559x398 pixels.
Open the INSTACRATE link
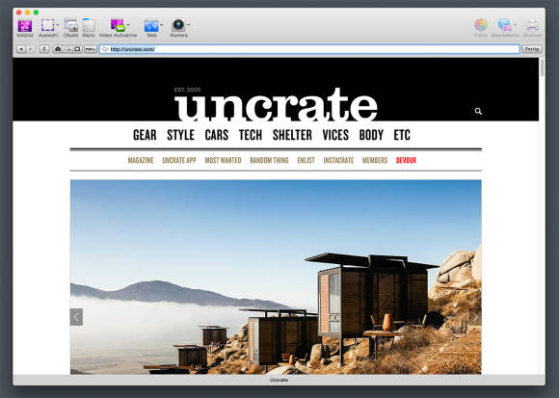coord(338,160)
